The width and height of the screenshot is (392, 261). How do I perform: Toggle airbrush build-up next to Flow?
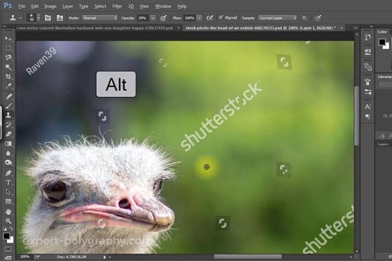coord(210,18)
